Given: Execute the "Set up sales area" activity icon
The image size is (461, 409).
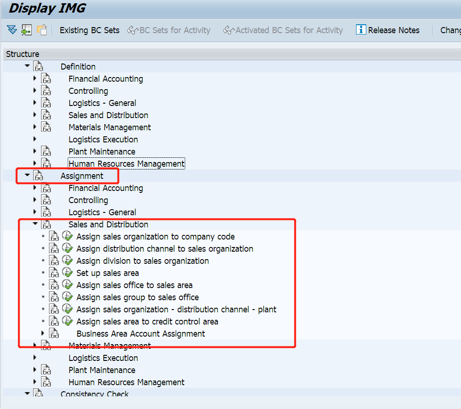Looking at the screenshot, I should (68, 272).
